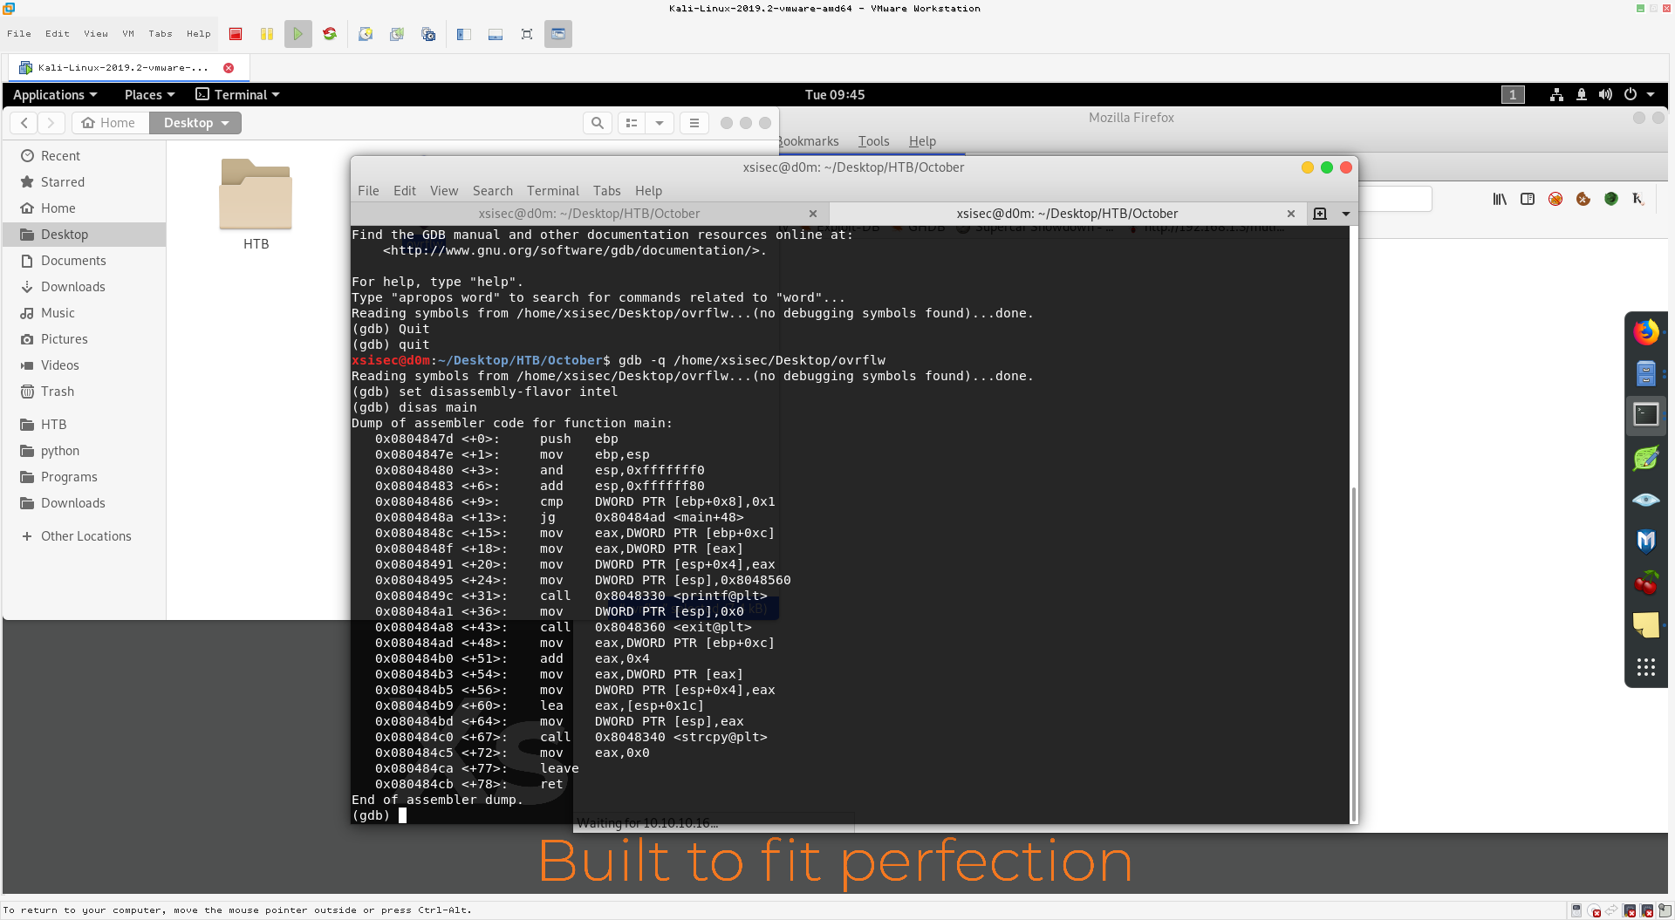Launch Firefox from the dock

[x=1646, y=332]
